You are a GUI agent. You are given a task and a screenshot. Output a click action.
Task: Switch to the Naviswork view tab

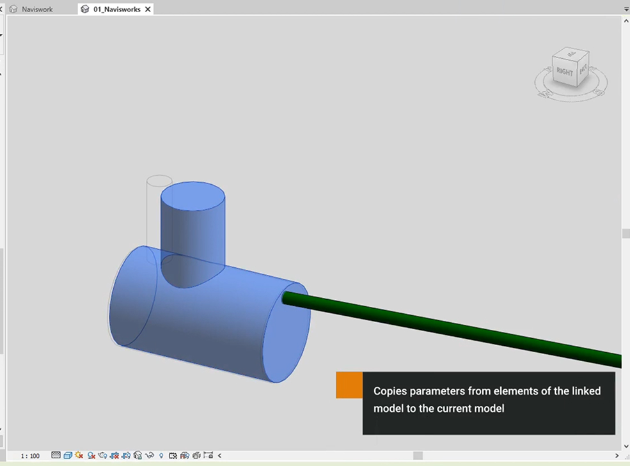pos(36,10)
